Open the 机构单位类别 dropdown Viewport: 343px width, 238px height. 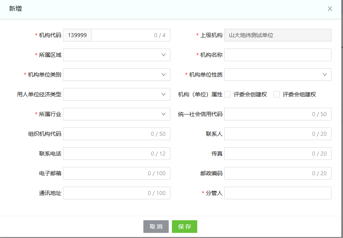click(x=116, y=75)
